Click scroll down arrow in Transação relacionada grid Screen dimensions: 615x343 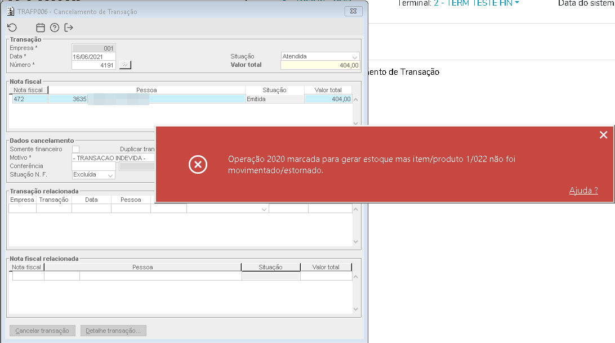coord(356,242)
